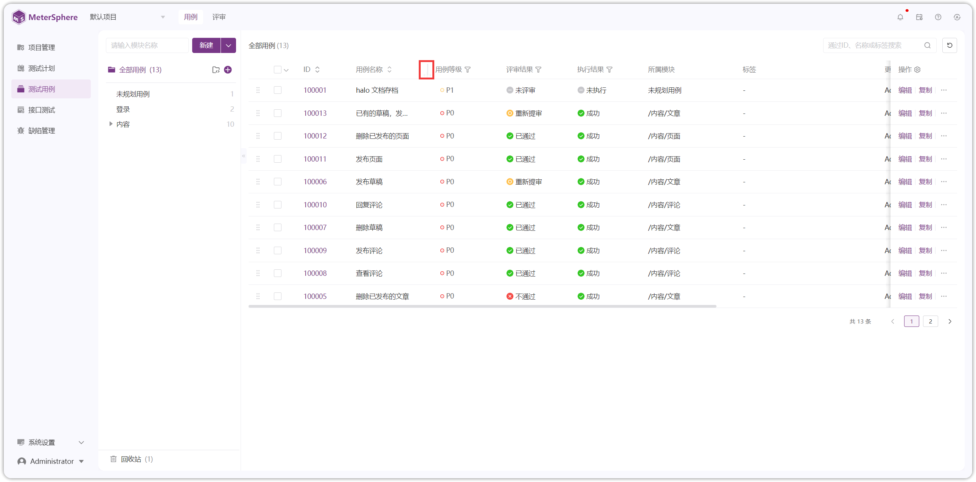Open column settings gear next to 操作
This screenshot has width=976, height=482.
(917, 70)
